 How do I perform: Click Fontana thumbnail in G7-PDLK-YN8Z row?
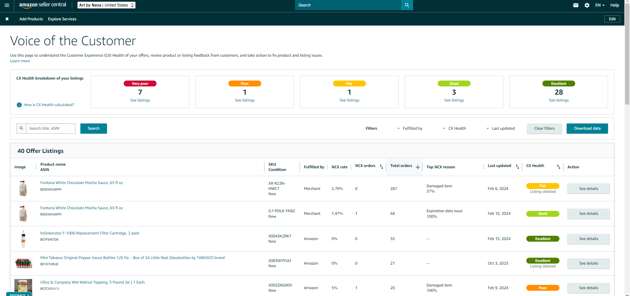[23, 213]
